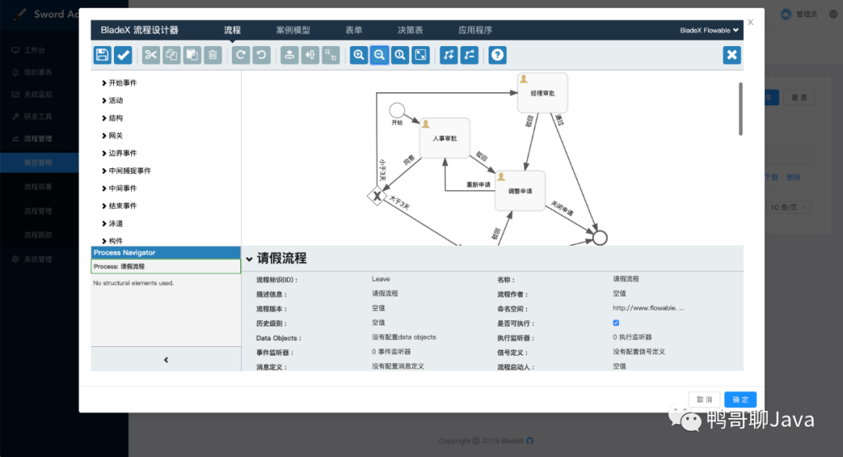Click the Process Navigator header
This screenshot has width=843, height=457.
pyautogui.click(x=165, y=253)
